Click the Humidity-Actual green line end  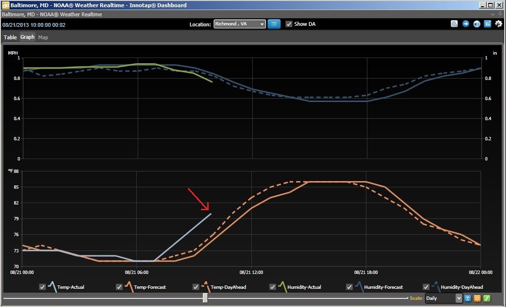pyautogui.click(x=212, y=82)
